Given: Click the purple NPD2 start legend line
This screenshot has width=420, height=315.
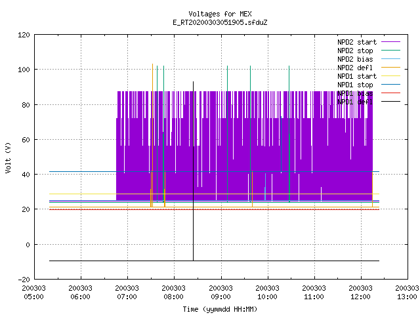Looking at the screenshot, I should click(x=390, y=42).
